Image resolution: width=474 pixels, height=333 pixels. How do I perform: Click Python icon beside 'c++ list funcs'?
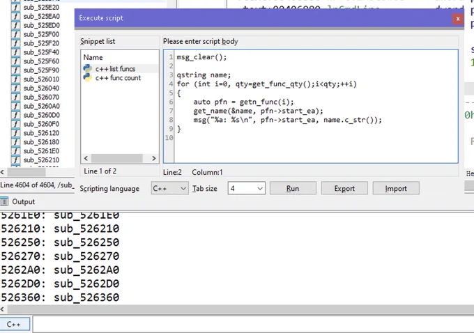(x=87, y=68)
